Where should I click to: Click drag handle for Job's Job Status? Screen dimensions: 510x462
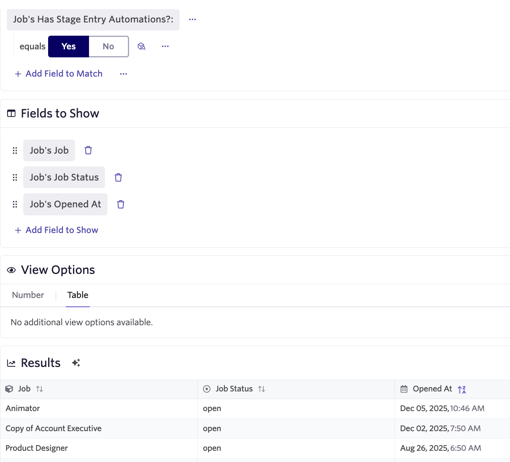[15, 177]
